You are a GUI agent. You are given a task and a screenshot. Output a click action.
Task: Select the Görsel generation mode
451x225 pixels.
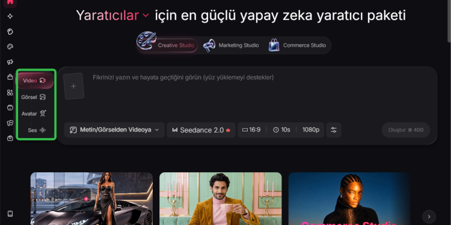click(34, 97)
